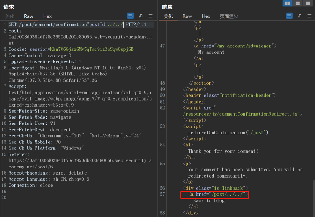
Task: Click Accept-Encoding: gzip, deflate line
Action: point(47,173)
